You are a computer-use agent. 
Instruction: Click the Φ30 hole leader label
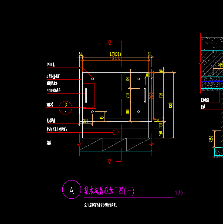click(x=51, y=64)
